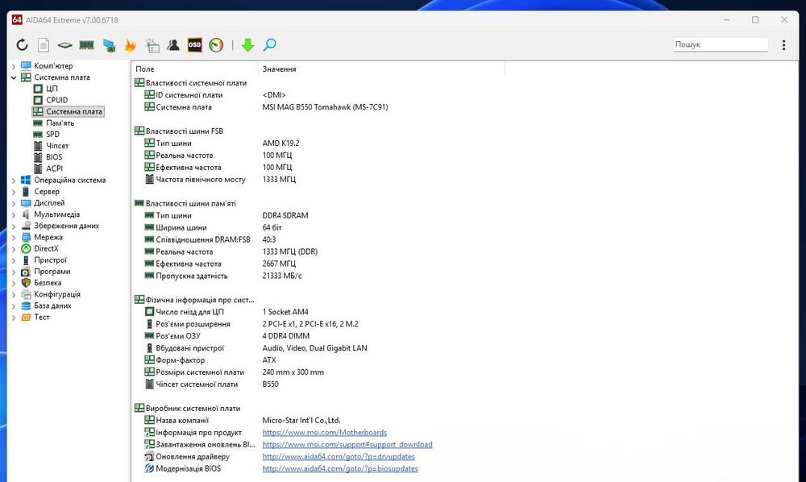
Task: Start the system stability test flame icon
Action: [130, 45]
